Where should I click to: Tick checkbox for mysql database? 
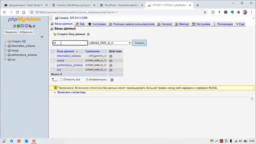(52, 61)
